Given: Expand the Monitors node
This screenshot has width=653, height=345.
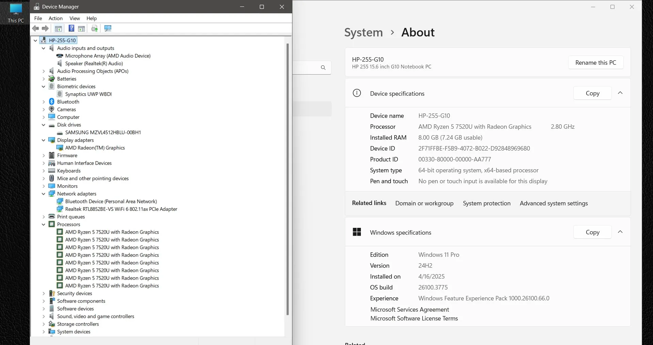Looking at the screenshot, I should point(44,186).
